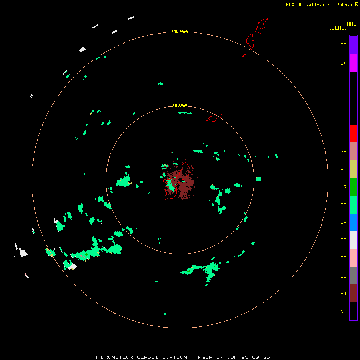The width and height of the screenshot is (360, 360).
Task: Select the IC pink legend block
Action: [353, 258]
